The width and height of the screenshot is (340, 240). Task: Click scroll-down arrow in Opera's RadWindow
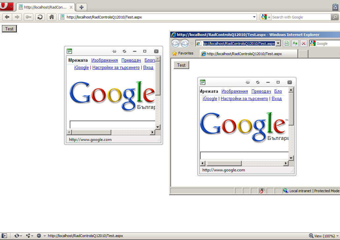158,127
